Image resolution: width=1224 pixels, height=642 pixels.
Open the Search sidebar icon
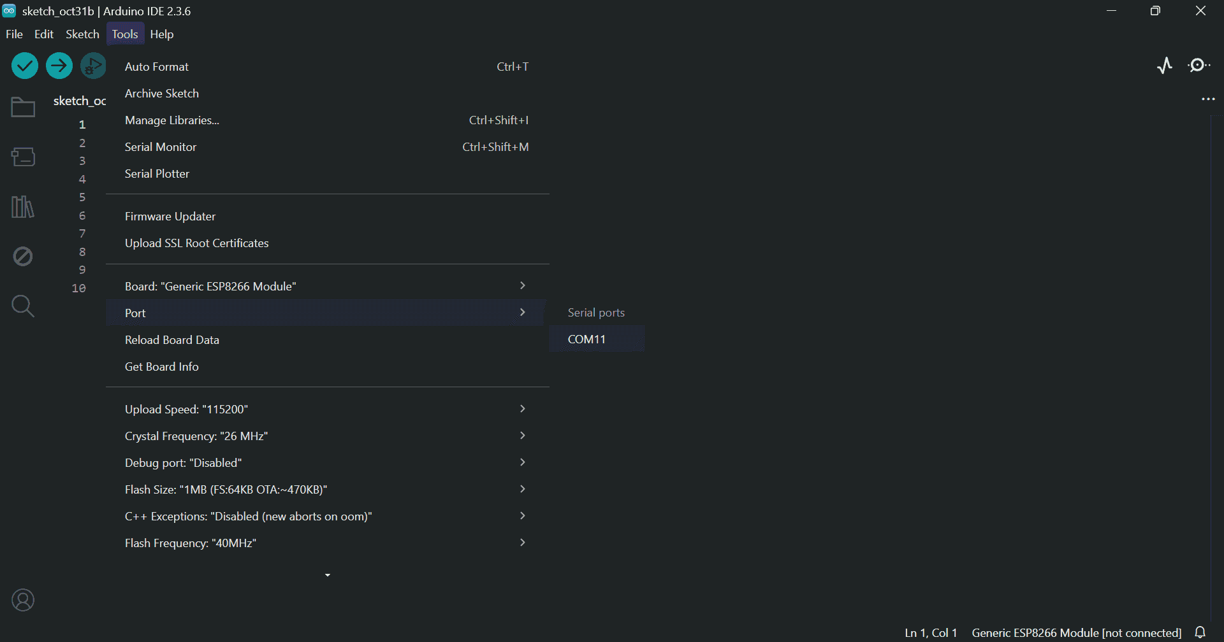22,306
